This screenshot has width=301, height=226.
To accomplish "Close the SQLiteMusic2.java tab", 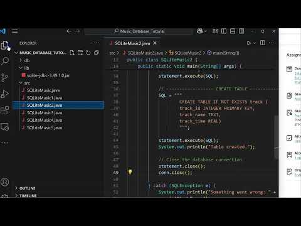I will point(155,43).
